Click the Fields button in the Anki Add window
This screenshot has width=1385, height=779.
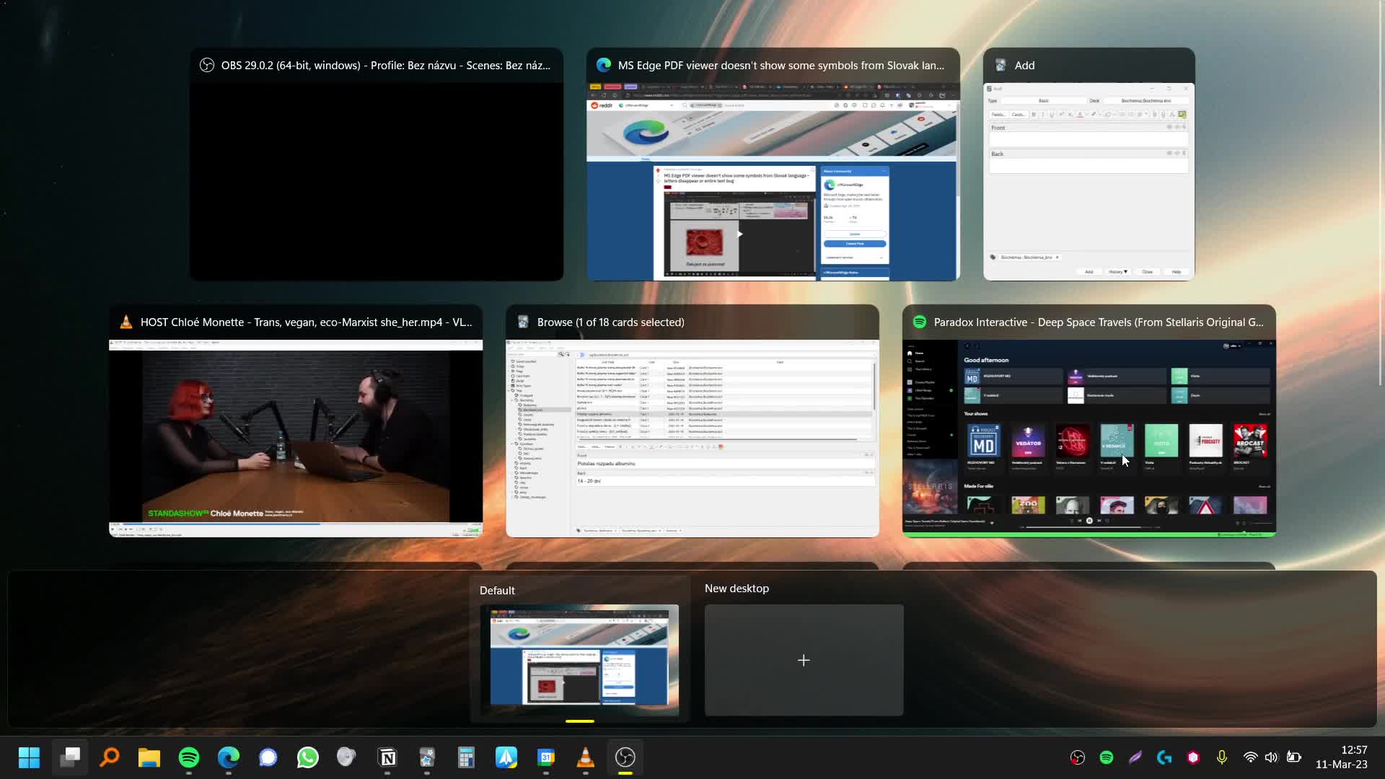click(x=998, y=115)
